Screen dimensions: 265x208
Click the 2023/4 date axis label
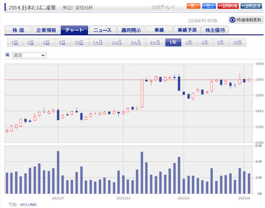point(244,198)
